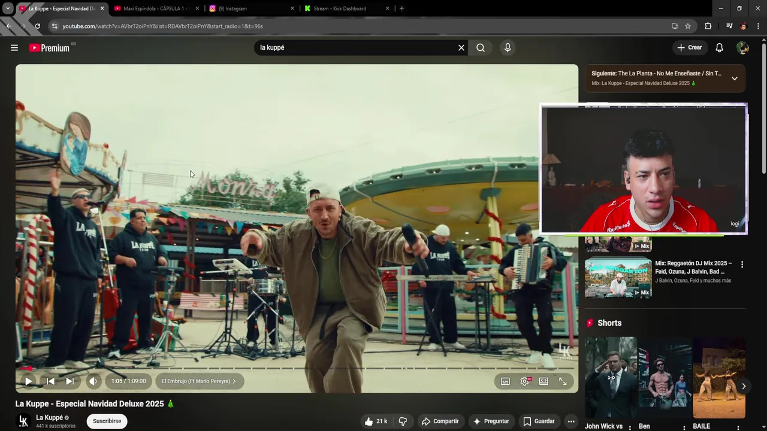This screenshot has height=431, width=767.
Task: Close the Instagram tab
Action: 292,9
